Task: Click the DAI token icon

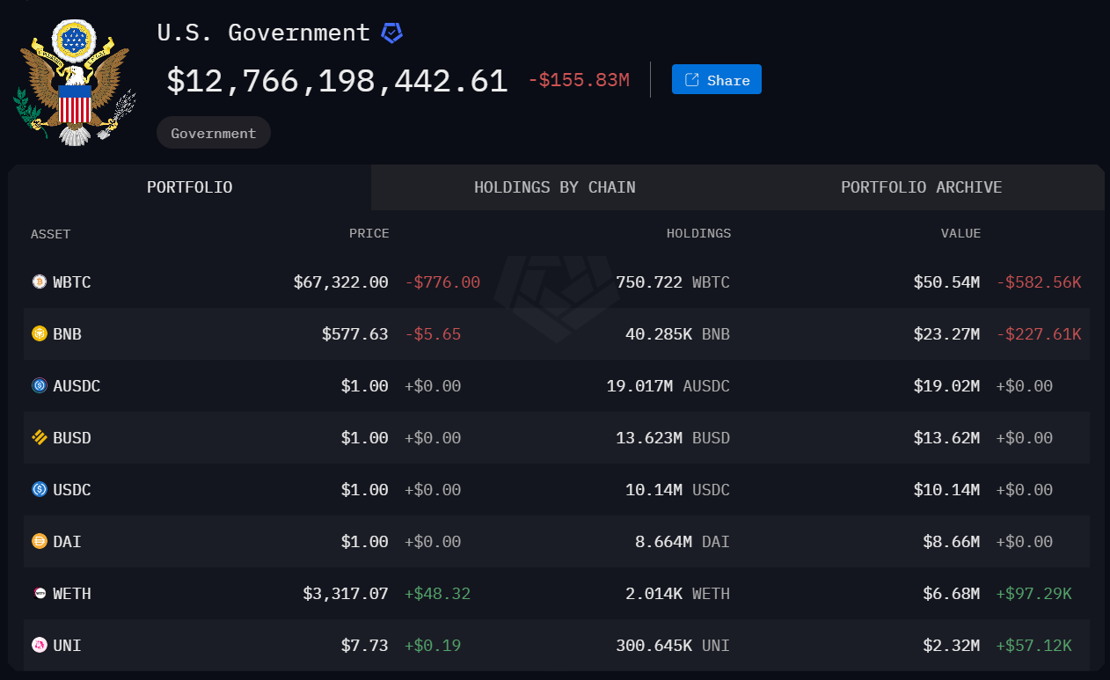Action: point(39,542)
